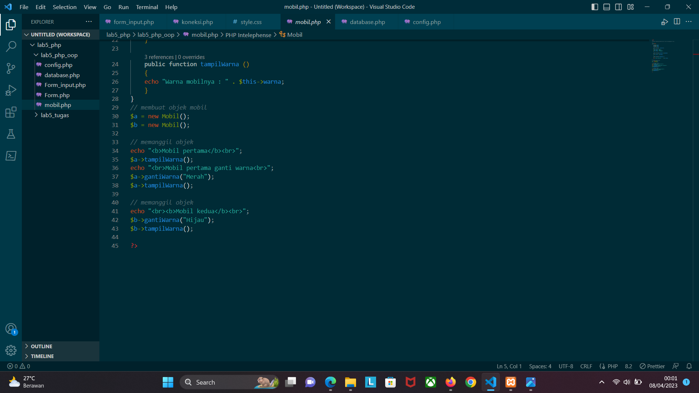Click the Testing beaker icon
699x393 pixels.
(x=11, y=134)
